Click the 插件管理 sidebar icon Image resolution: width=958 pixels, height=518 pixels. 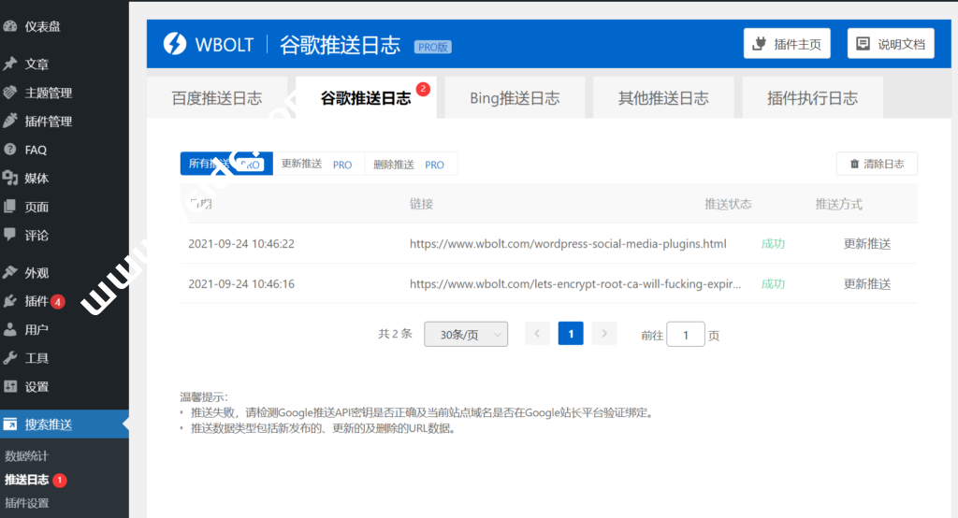pos(9,121)
